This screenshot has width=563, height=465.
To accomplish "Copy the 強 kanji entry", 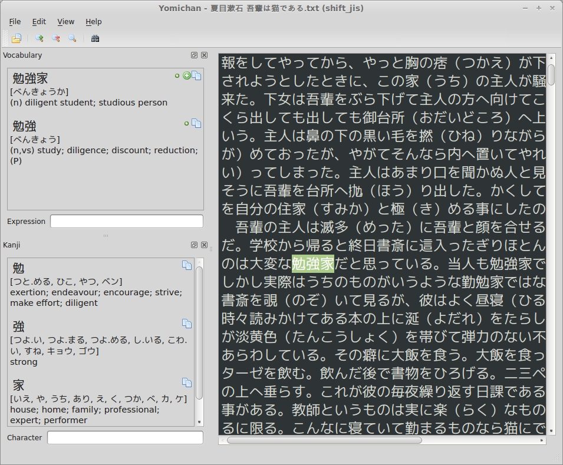I will (x=187, y=324).
